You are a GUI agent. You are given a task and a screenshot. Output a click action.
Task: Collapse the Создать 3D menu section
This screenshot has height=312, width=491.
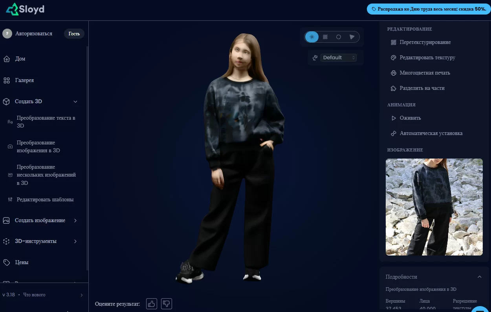pos(75,102)
